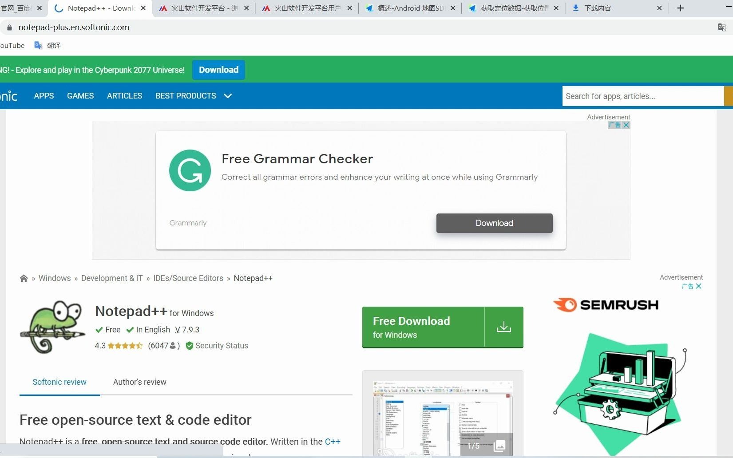Open the YouTube bookmark
The width and height of the screenshot is (733, 458).
click(12, 45)
